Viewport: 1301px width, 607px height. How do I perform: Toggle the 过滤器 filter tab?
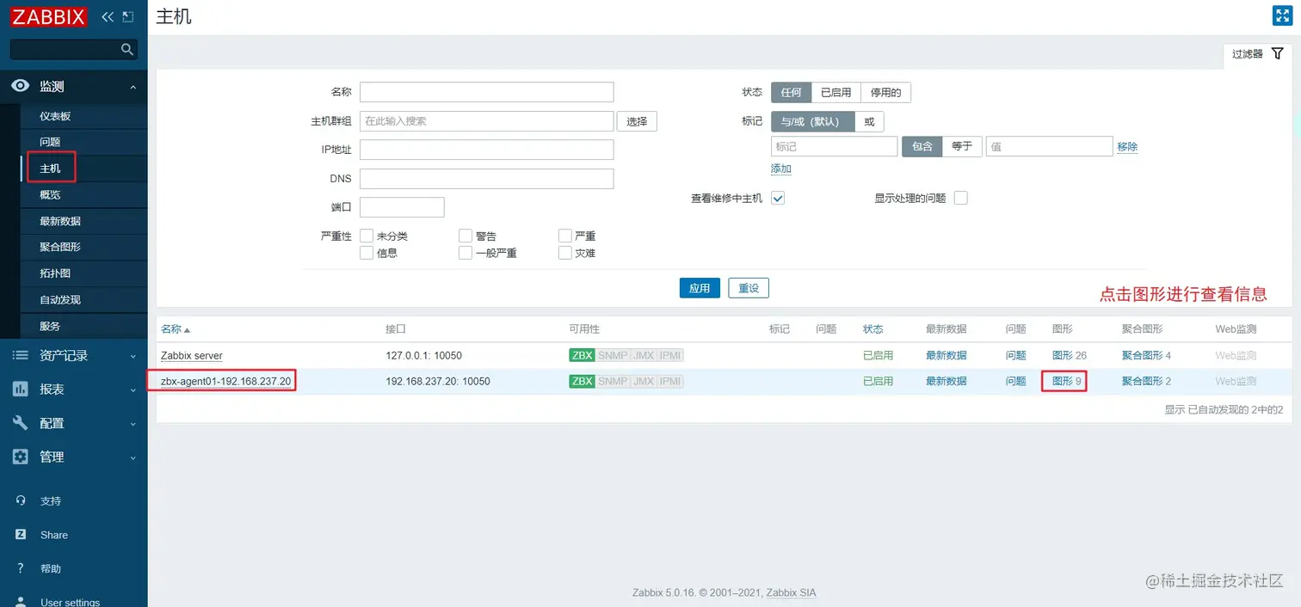(x=1257, y=54)
